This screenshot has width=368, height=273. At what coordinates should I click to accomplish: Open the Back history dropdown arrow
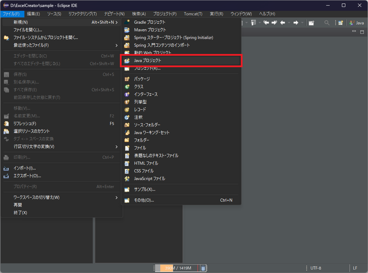pyautogui.click(x=289, y=23)
